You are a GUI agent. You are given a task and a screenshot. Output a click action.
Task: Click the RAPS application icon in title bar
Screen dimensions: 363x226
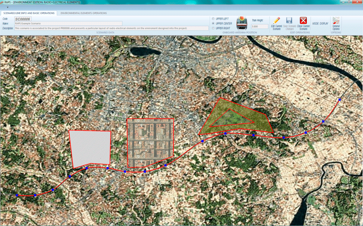click(3, 2)
